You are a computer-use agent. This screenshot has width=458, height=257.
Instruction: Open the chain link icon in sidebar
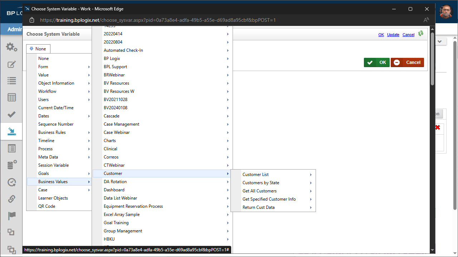click(x=11, y=199)
